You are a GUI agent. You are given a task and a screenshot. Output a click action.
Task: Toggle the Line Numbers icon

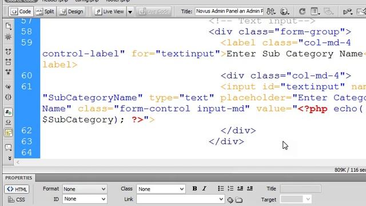point(8,112)
